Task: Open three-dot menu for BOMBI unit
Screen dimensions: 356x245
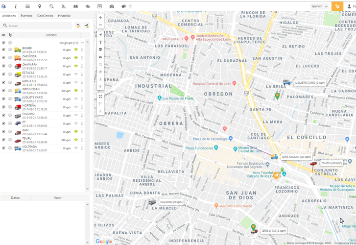Action: click(x=82, y=50)
